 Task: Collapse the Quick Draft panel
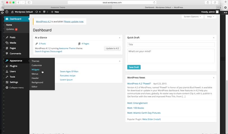214,37
